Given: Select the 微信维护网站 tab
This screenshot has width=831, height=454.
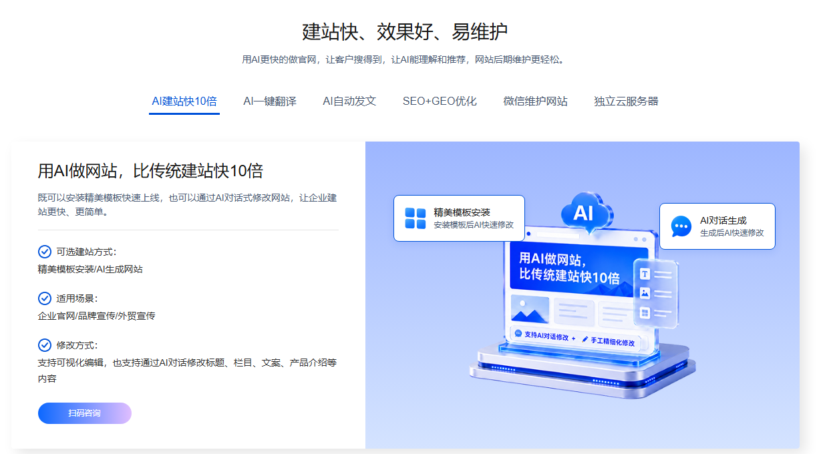Looking at the screenshot, I should [535, 101].
